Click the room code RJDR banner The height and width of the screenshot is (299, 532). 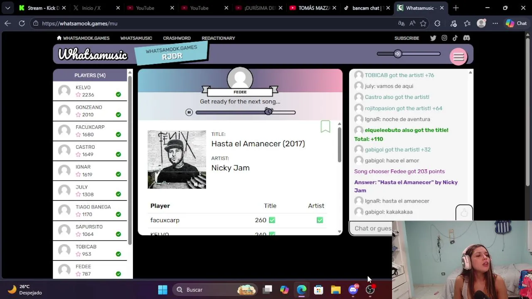click(171, 53)
